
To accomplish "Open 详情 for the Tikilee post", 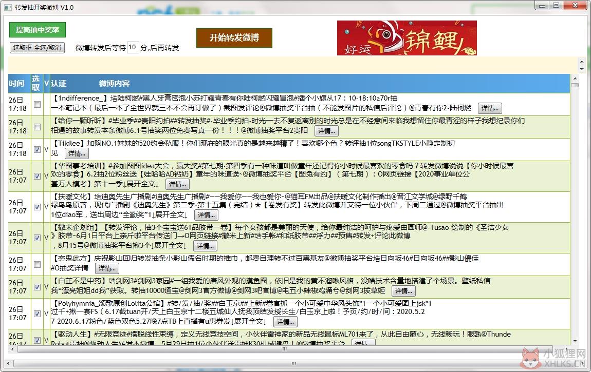I will pyautogui.click(x=77, y=153).
